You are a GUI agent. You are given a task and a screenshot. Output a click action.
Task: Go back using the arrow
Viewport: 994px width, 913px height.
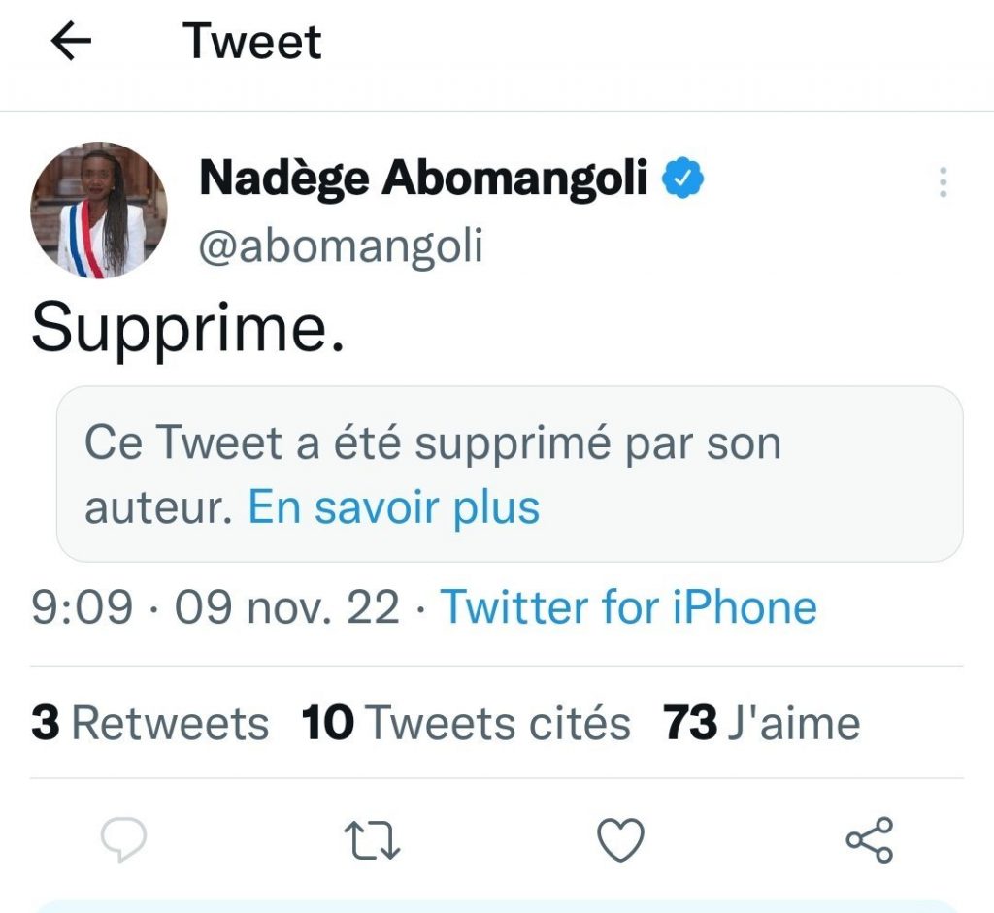(71, 42)
